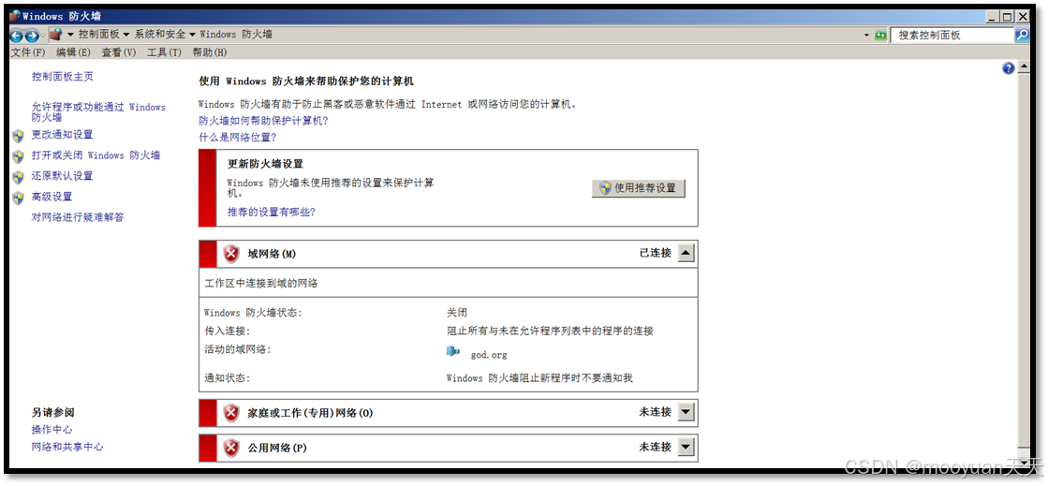Viewport: 1048px width, 486px height.
Task: Click the 关闭 firewall status value
Action: [457, 313]
